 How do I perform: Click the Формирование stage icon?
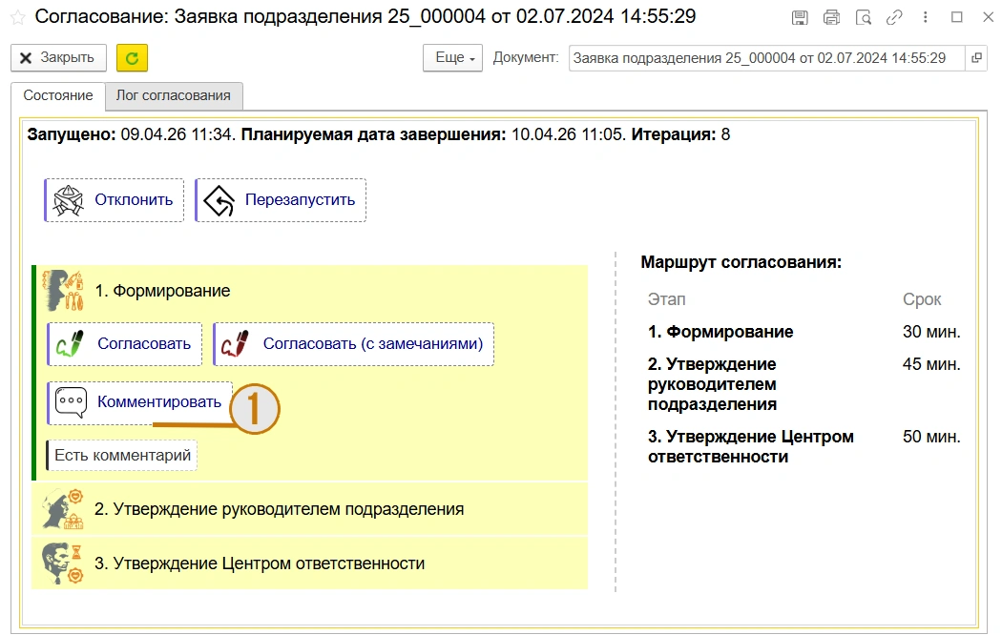63,291
